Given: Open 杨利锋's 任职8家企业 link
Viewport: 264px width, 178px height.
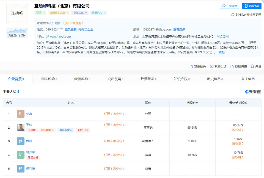Looking at the screenshot, I should [x=114, y=169].
